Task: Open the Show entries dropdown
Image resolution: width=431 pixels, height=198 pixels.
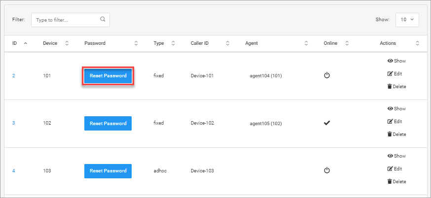Action: point(407,20)
